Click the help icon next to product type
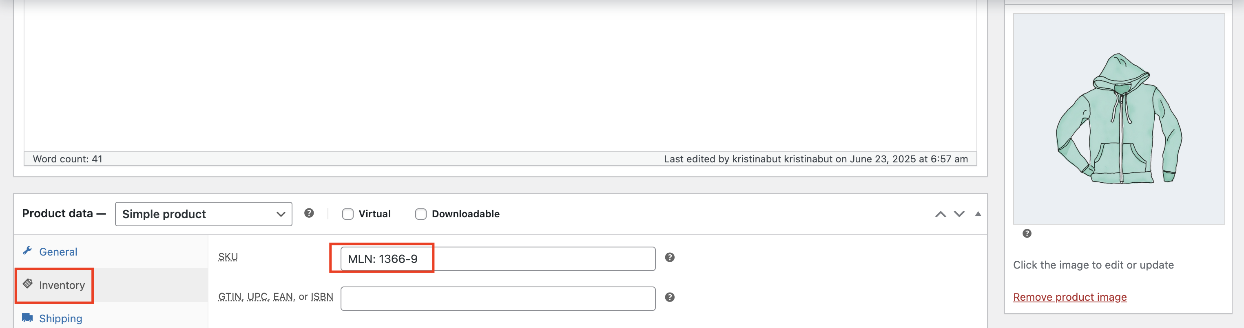The height and width of the screenshot is (328, 1244). tap(309, 213)
